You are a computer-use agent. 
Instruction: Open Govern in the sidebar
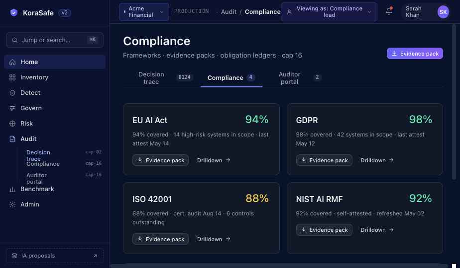coord(55,108)
